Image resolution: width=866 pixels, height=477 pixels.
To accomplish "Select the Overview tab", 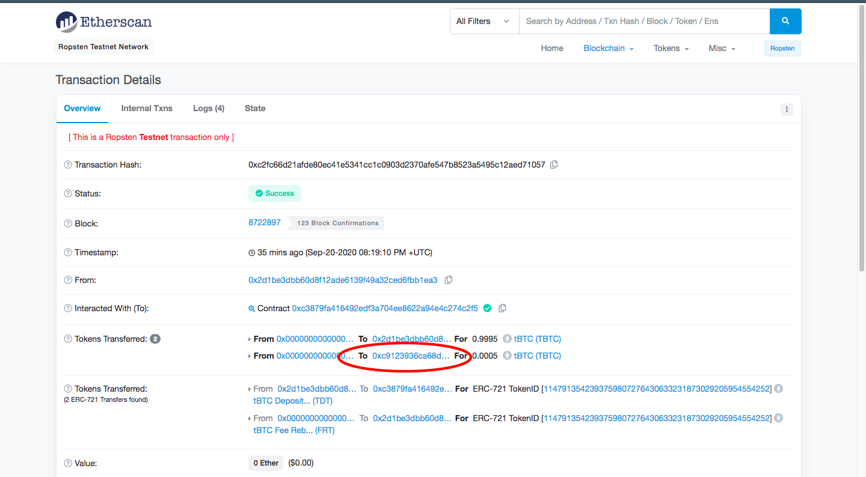I will coord(82,108).
